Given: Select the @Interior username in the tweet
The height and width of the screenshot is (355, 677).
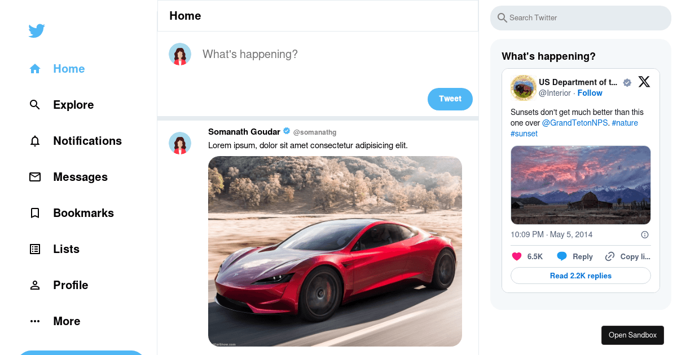Looking at the screenshot, I should point(555,93).
